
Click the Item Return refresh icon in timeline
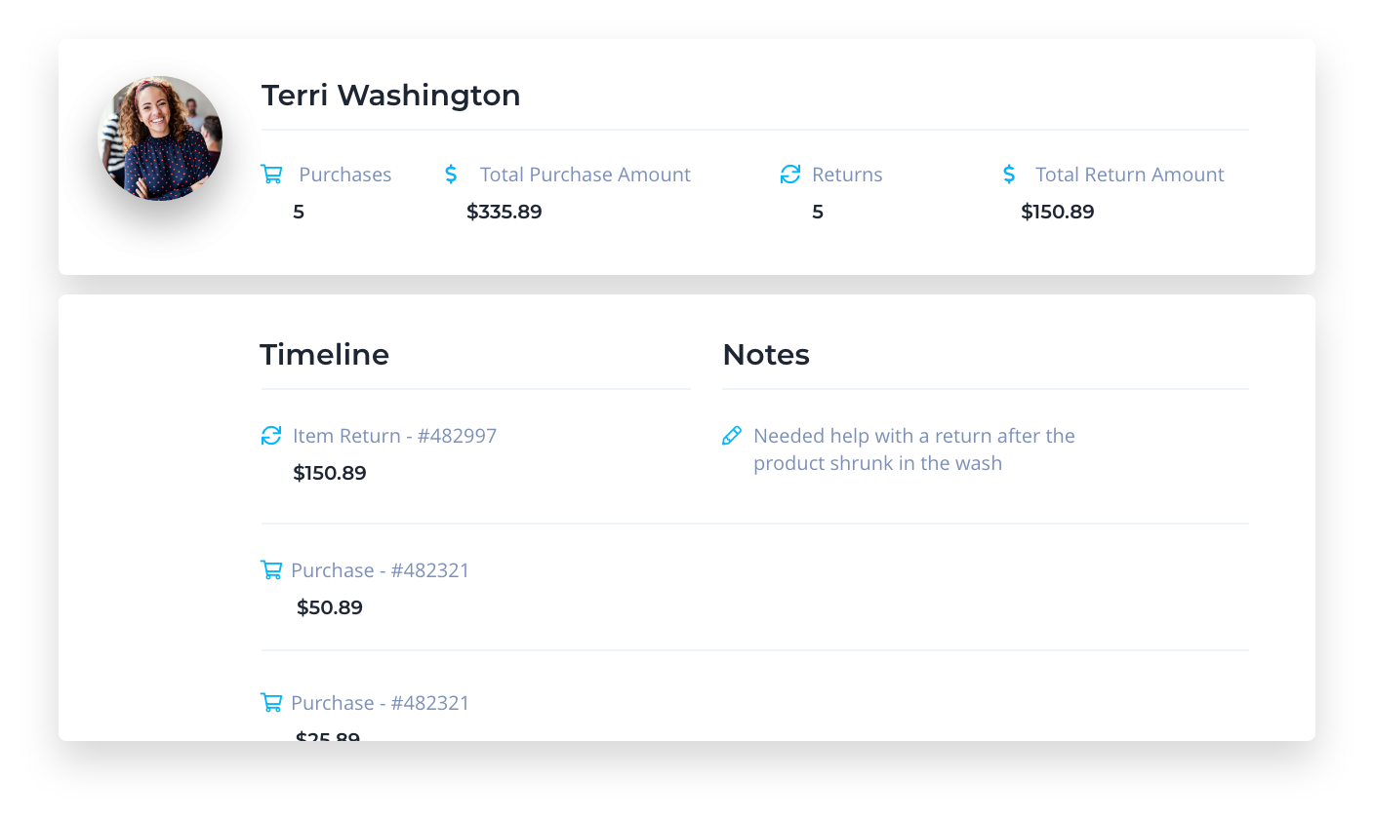pyautogui.click(x=271, y=436)
